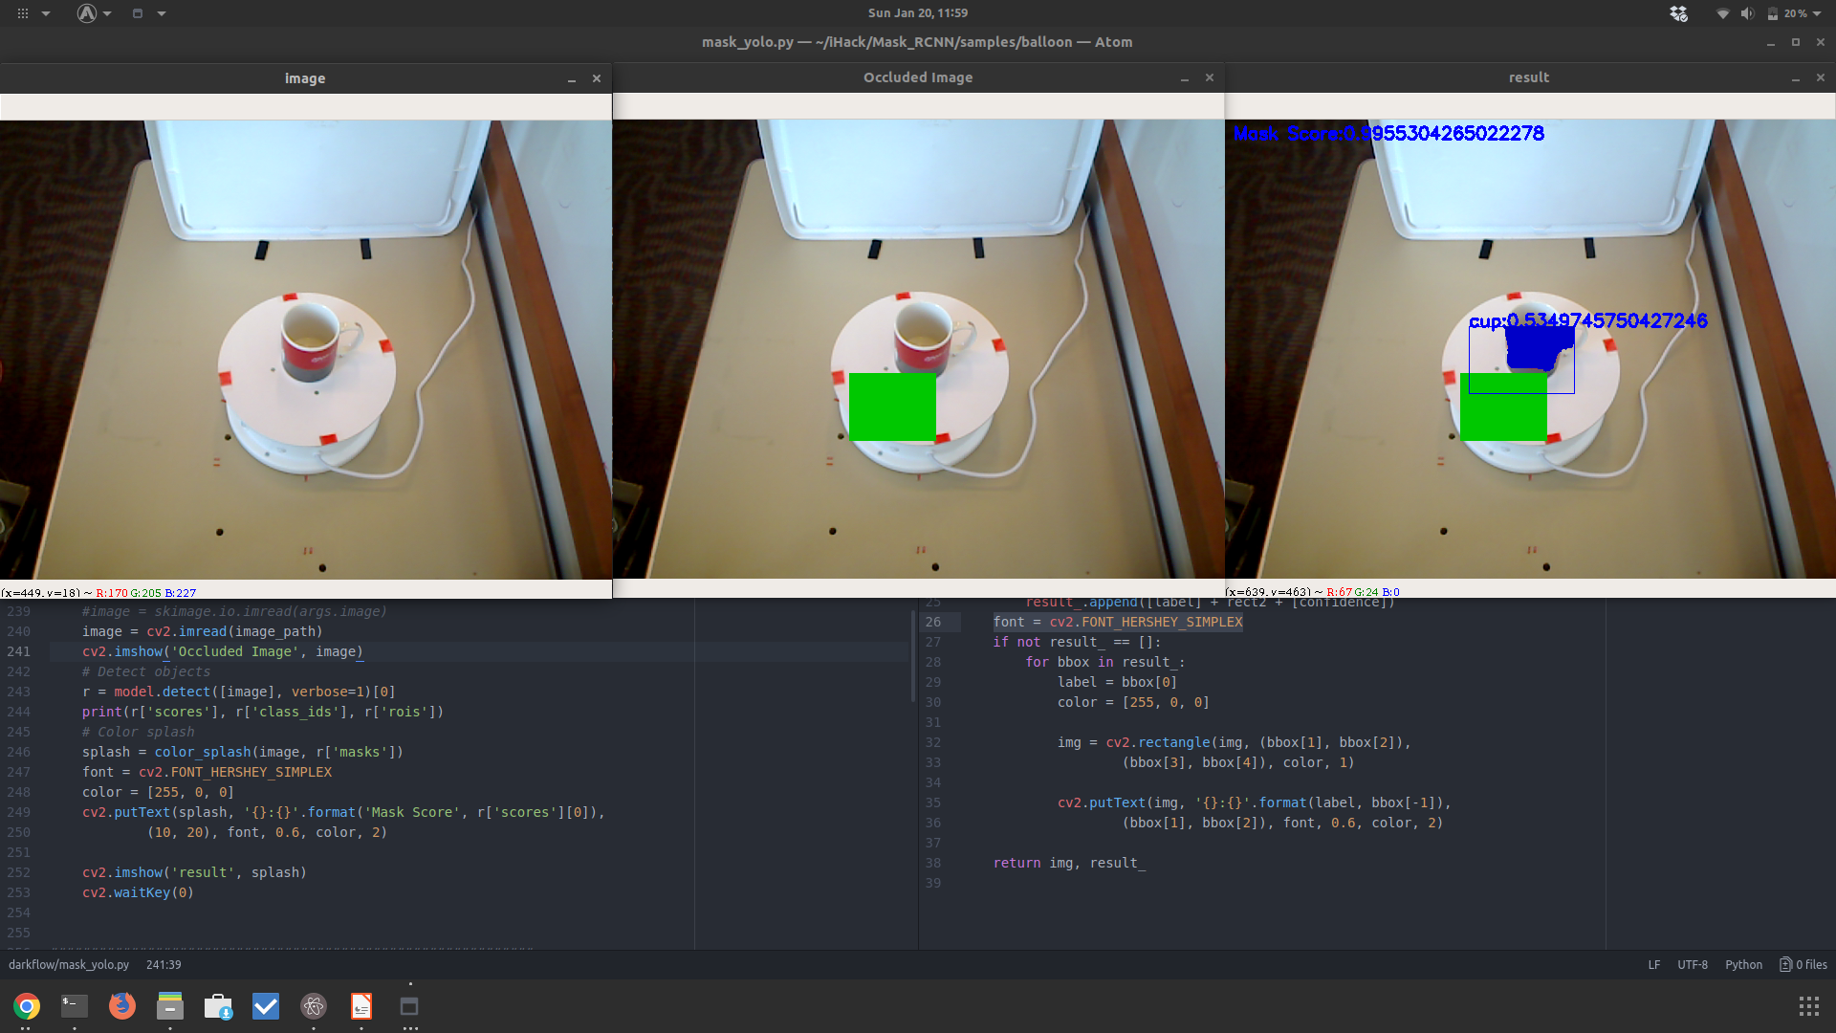Show the applications grid at bottom right
The image size is (1836, 1033).
pyautogui.click(x=1808, y=1006)
